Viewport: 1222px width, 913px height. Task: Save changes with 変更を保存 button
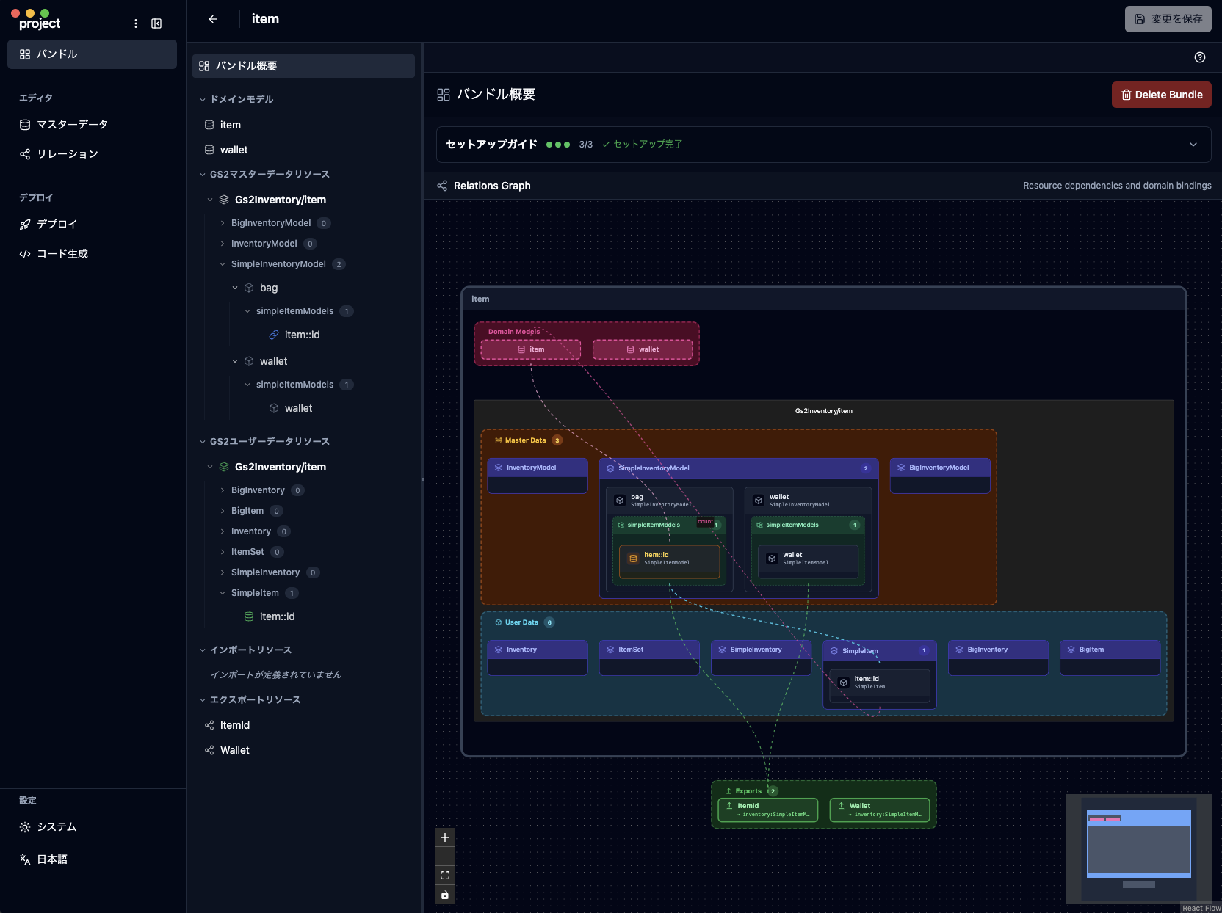[1168, 19]
